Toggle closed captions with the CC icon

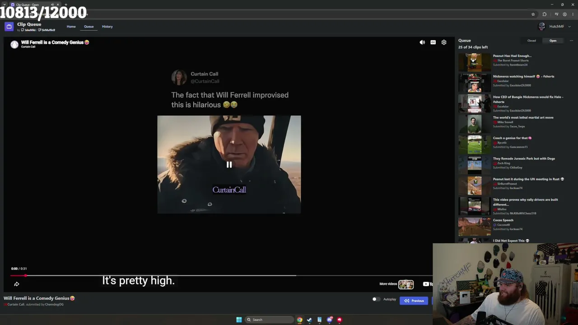tap(433, 42)
